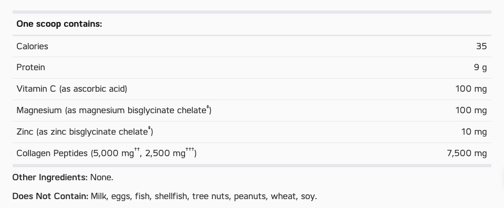Image resolution: width=504 pixels, height=208 pixels.
Task: Click the 'One scoop contains:' heading
Action: click(59, 24)
